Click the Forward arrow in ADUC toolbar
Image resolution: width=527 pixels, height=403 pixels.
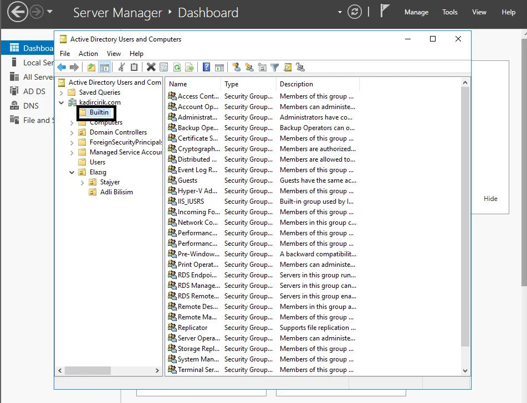tap(74, 67)
